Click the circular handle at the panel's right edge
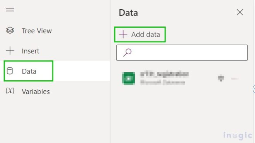255x143 pixels. 254,89
